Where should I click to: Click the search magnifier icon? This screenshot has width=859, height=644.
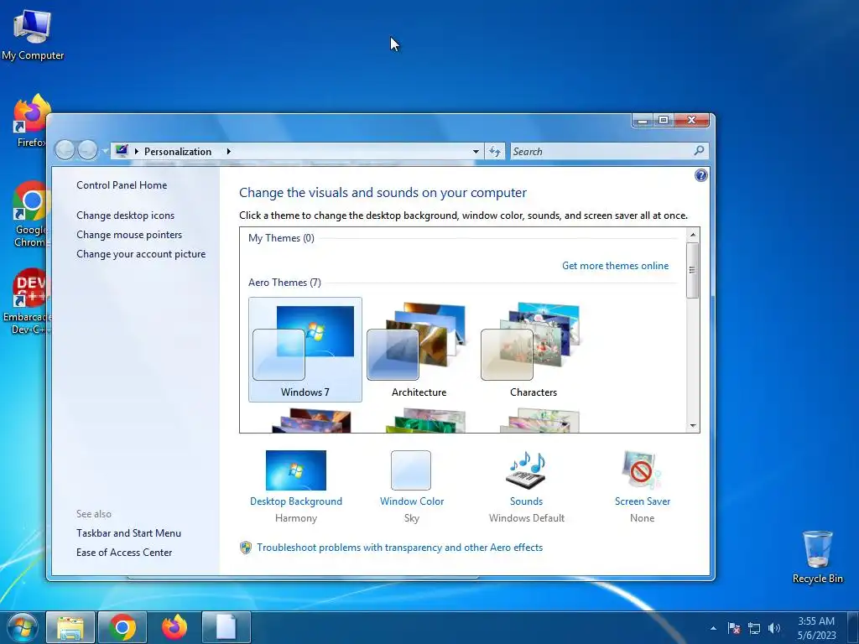click(x=699, y=151)
